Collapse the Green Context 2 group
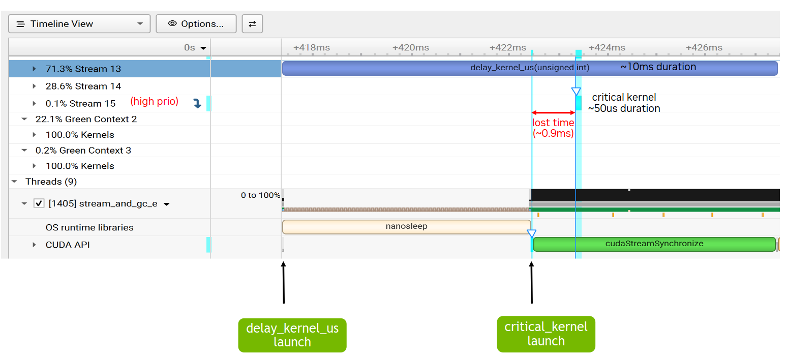 (x=24, y=119)
